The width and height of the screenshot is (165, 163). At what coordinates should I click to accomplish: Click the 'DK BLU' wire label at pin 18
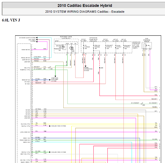(38, 79)
